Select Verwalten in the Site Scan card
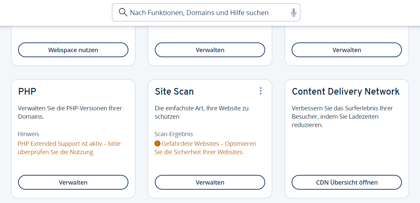The height and width of the screenshot is (203, 420). coord(210,182)
